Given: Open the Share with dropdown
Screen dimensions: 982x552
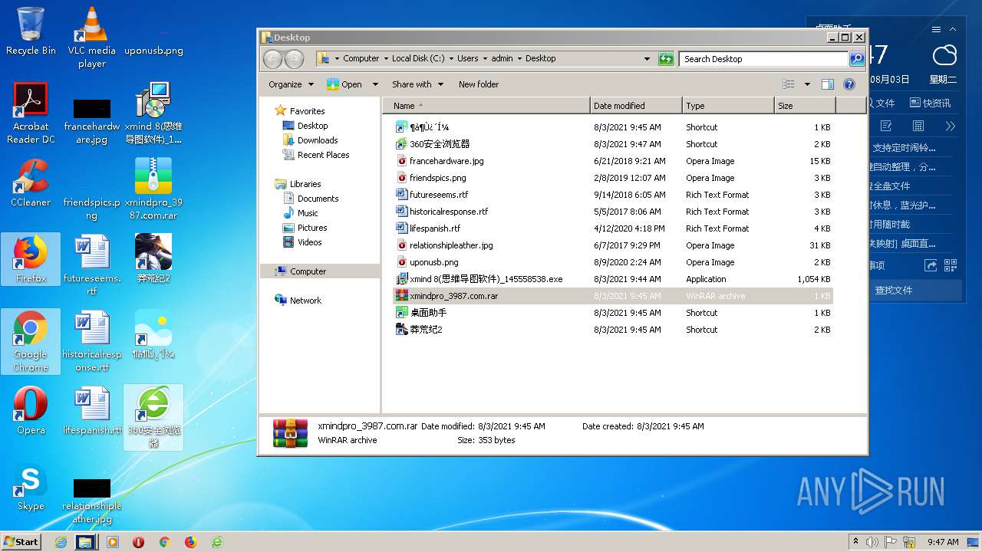Looking at the screenshot, I should point(417,84).
